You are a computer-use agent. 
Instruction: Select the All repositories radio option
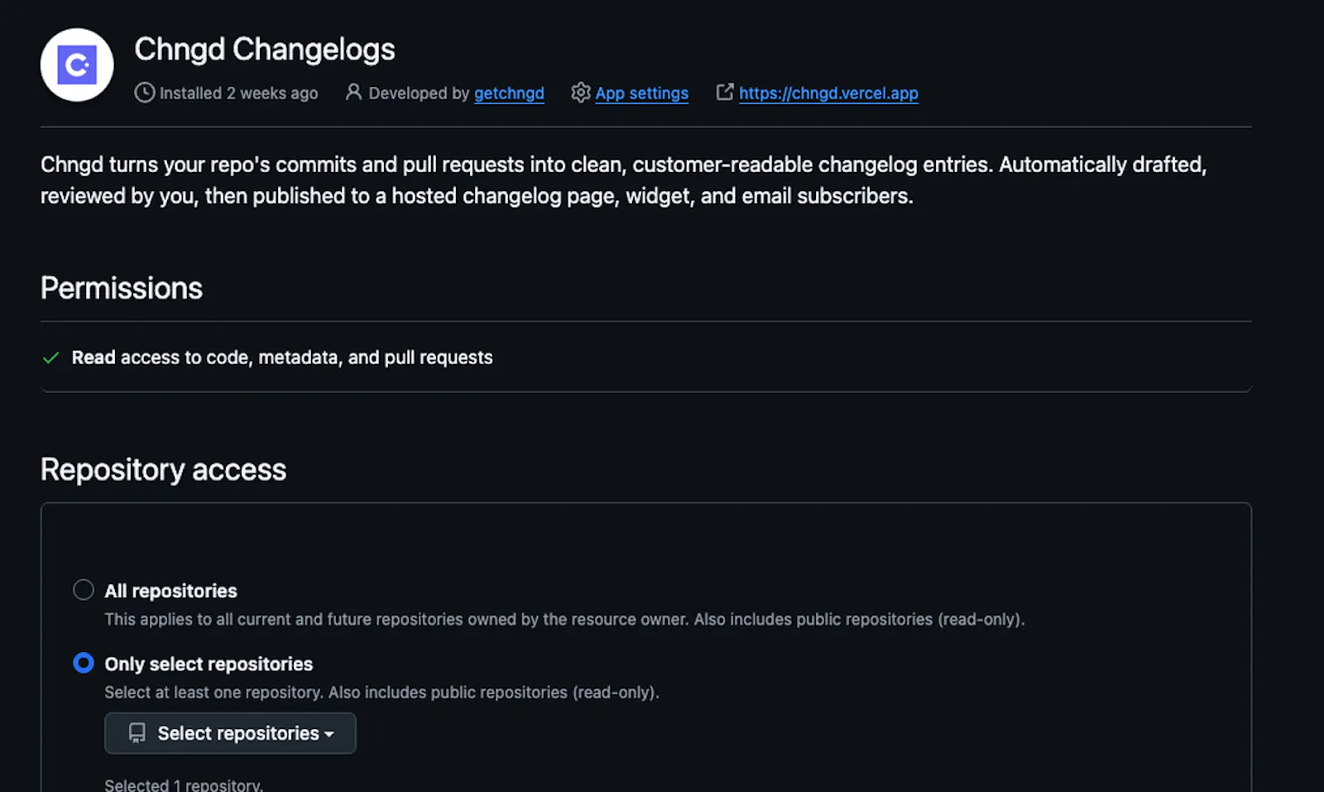84,590
